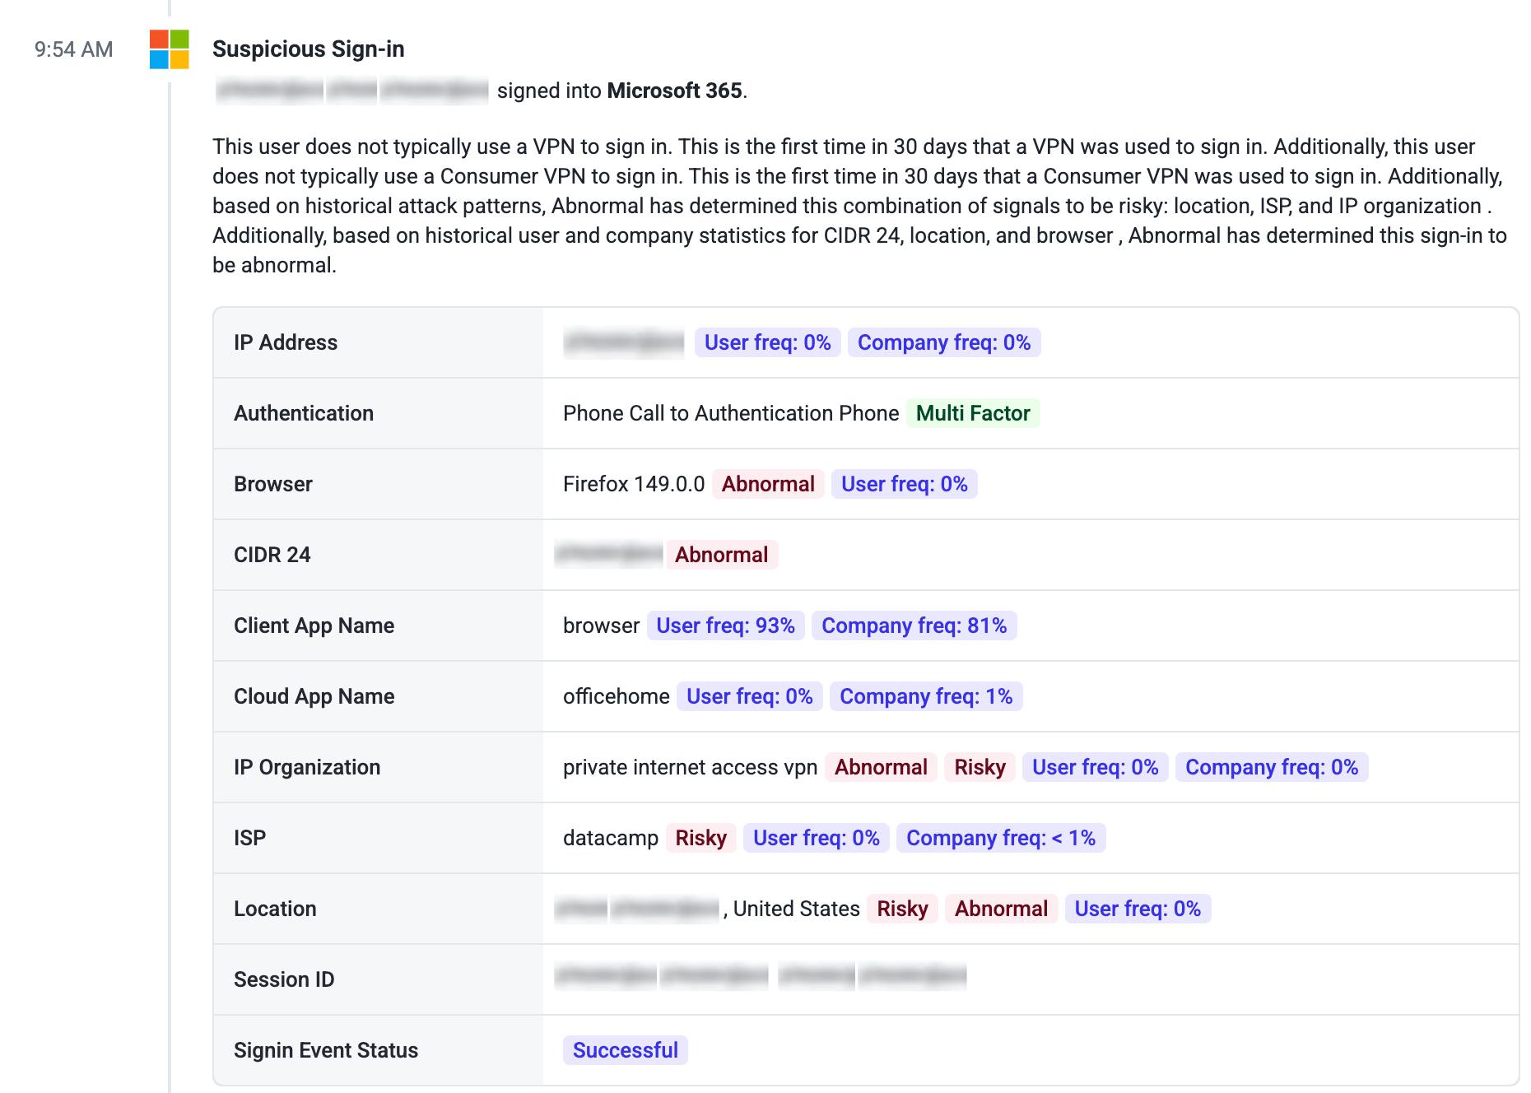Click the ISP row label

click(x=250, y=838)
